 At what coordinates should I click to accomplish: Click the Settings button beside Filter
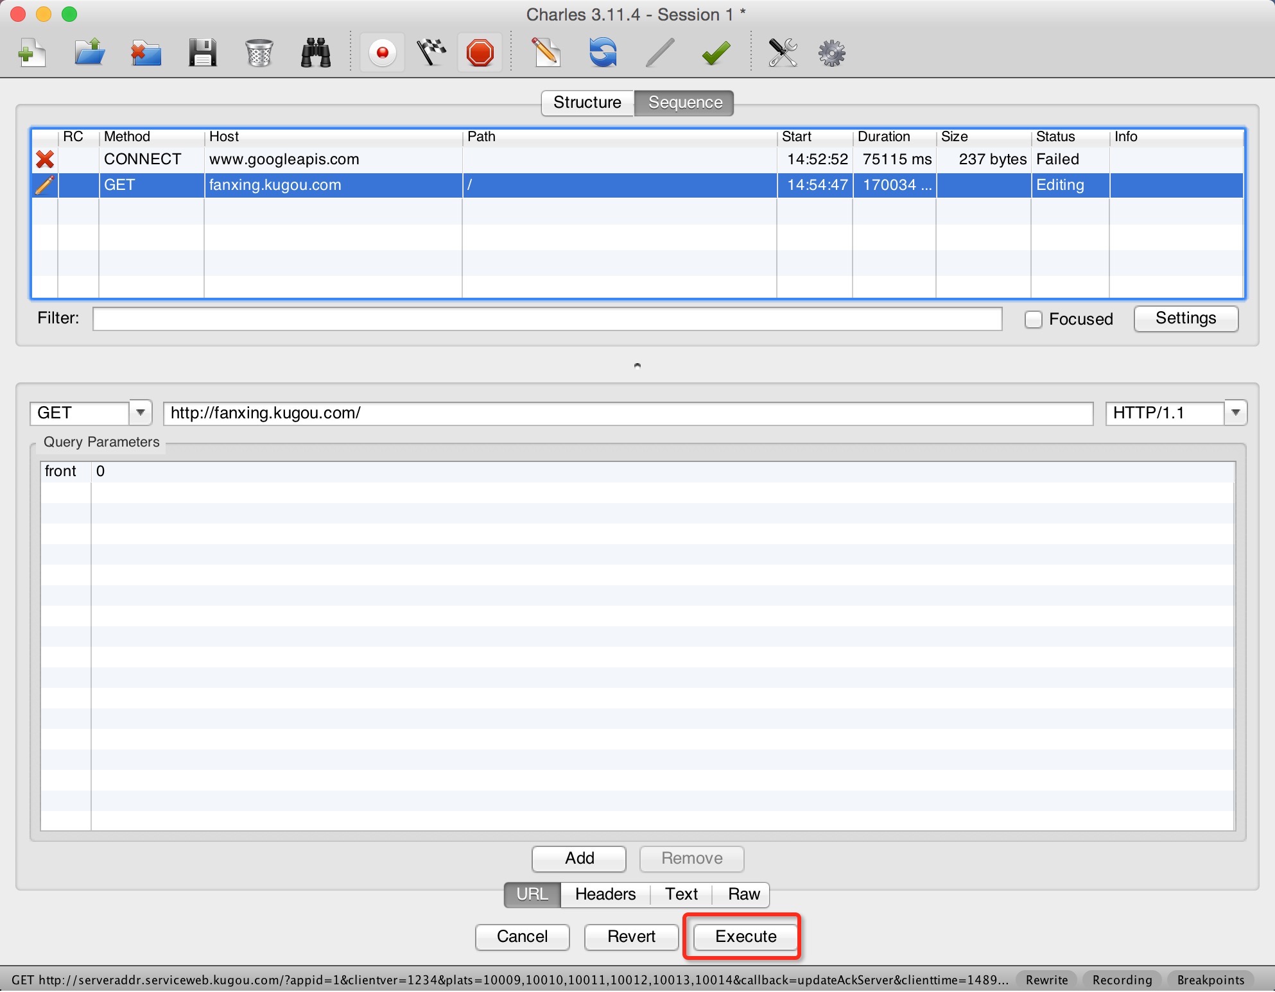[1185, 318]
